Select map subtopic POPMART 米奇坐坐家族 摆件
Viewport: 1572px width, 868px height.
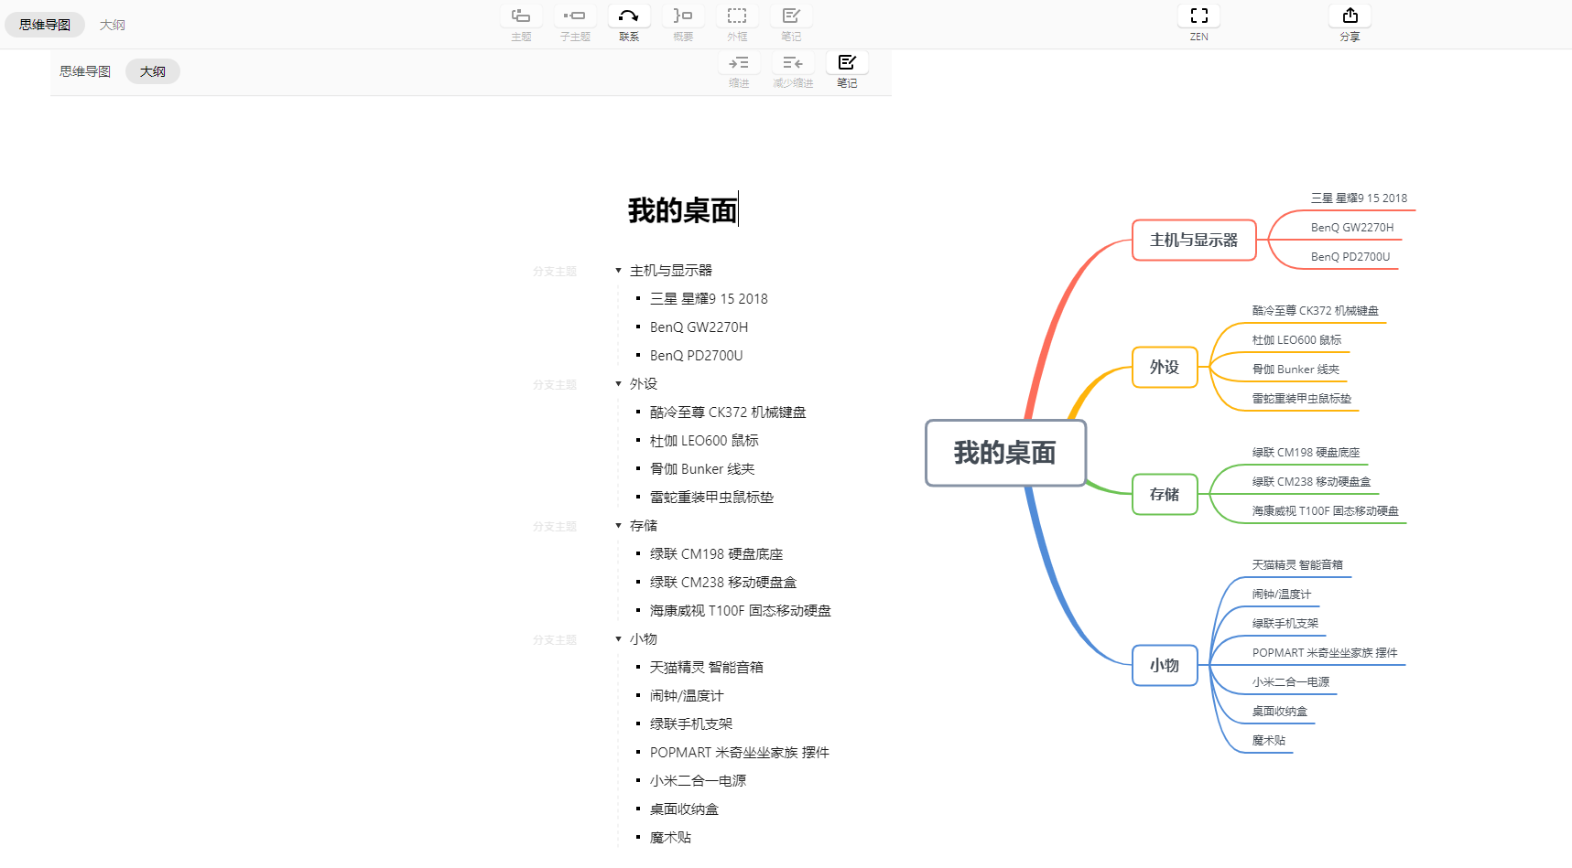[x=1325, y=653]
